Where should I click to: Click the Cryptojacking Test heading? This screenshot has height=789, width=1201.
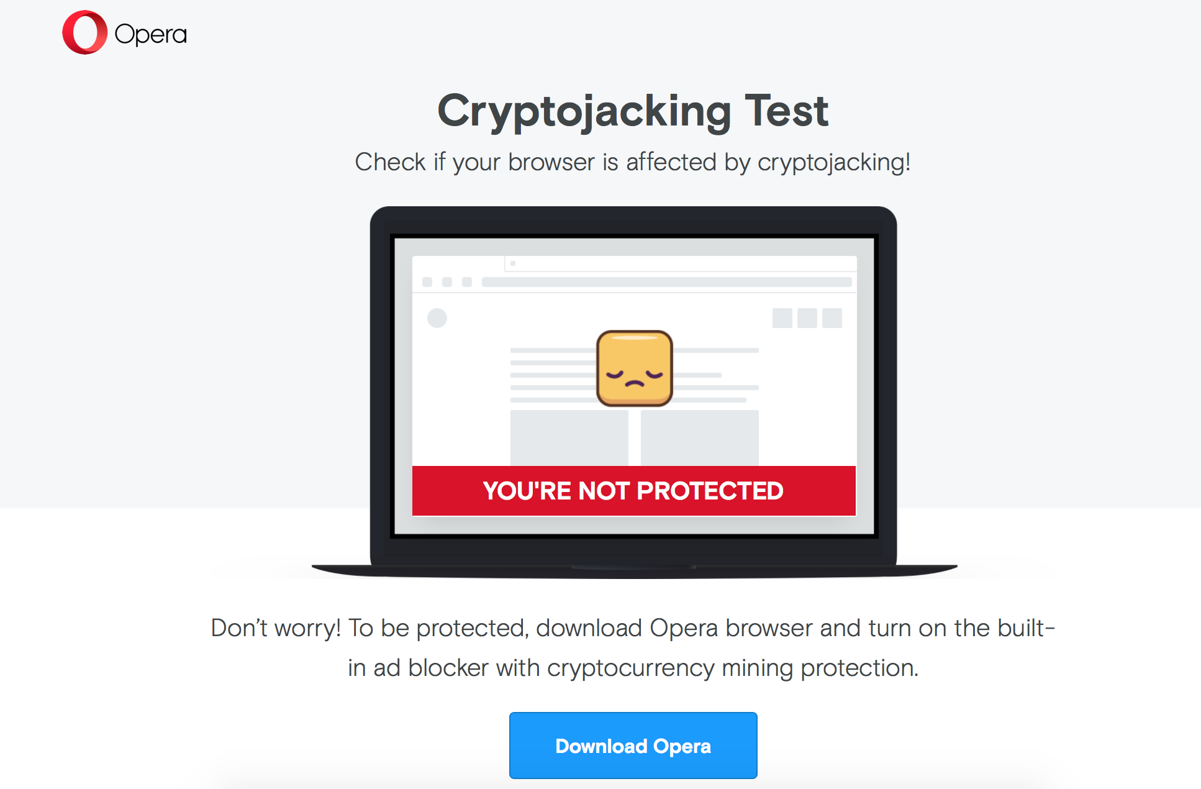(x=633, y=111)
